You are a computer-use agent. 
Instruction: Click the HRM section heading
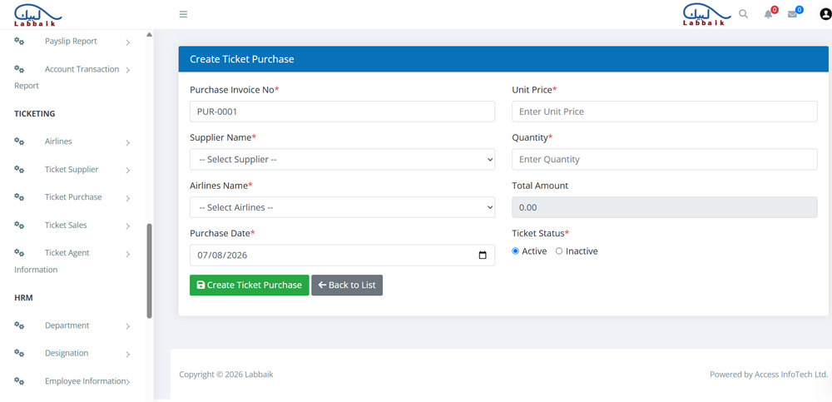pos(23,298)
